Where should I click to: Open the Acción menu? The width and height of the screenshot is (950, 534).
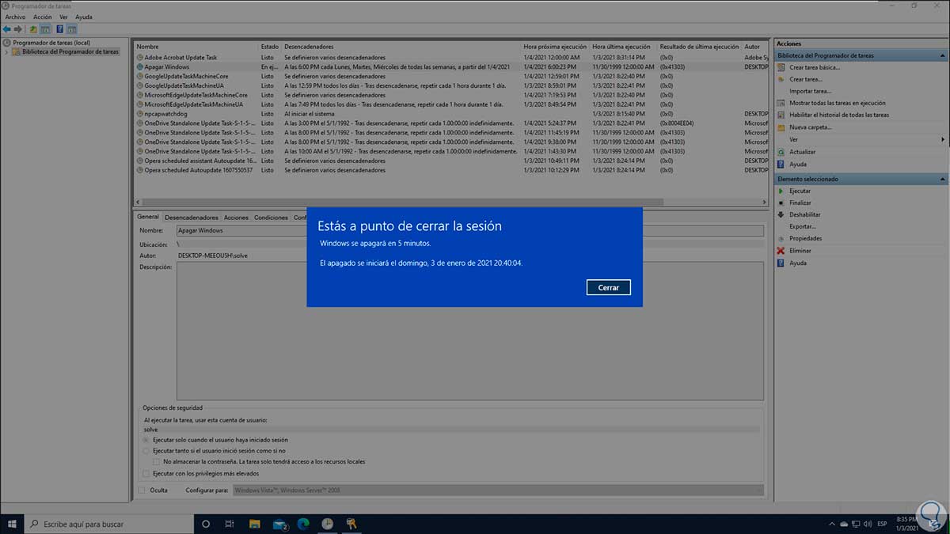43,17
